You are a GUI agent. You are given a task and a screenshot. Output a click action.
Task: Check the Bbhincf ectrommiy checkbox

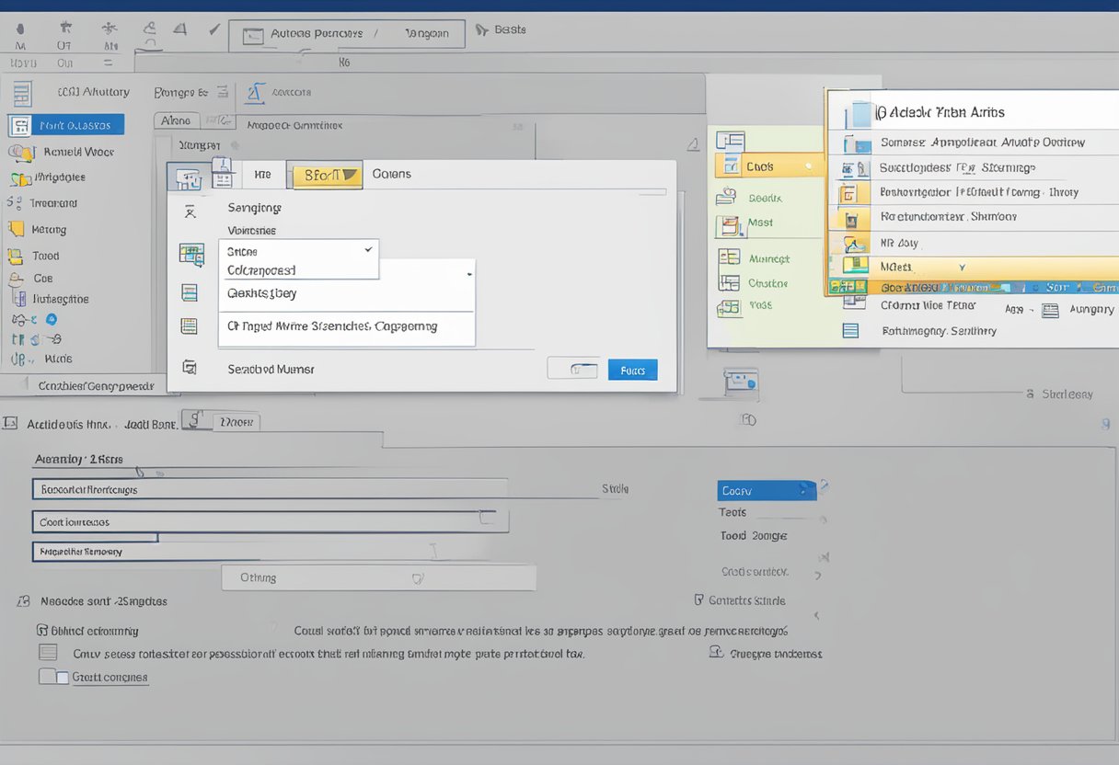(42, 631)
